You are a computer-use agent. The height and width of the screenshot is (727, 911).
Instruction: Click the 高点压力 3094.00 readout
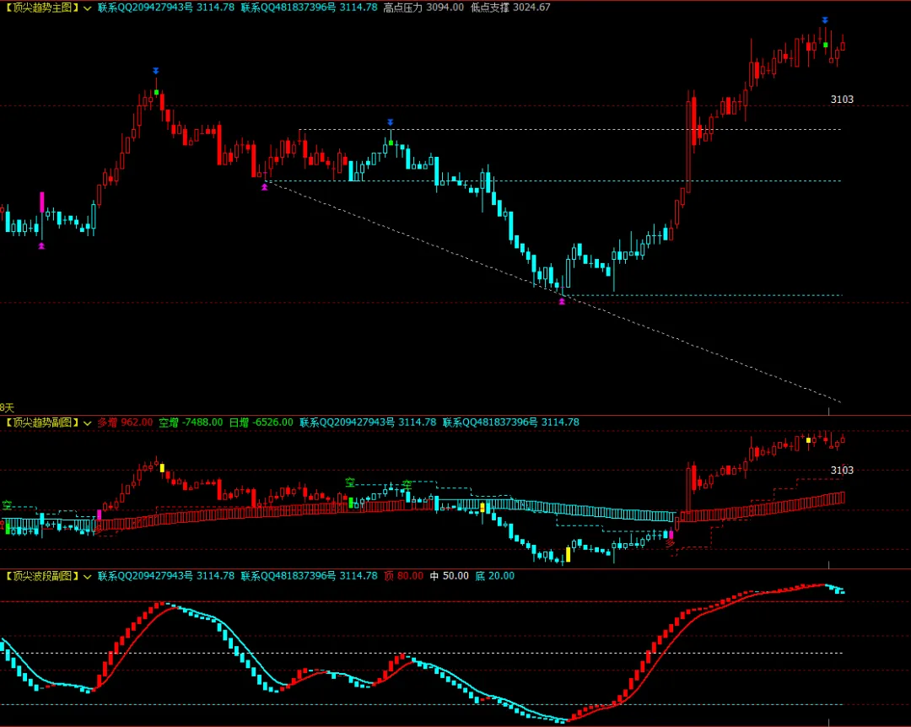coord(423,8)
